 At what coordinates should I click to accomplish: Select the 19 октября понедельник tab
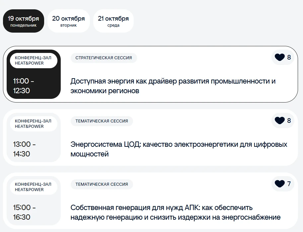click(23, 21)
